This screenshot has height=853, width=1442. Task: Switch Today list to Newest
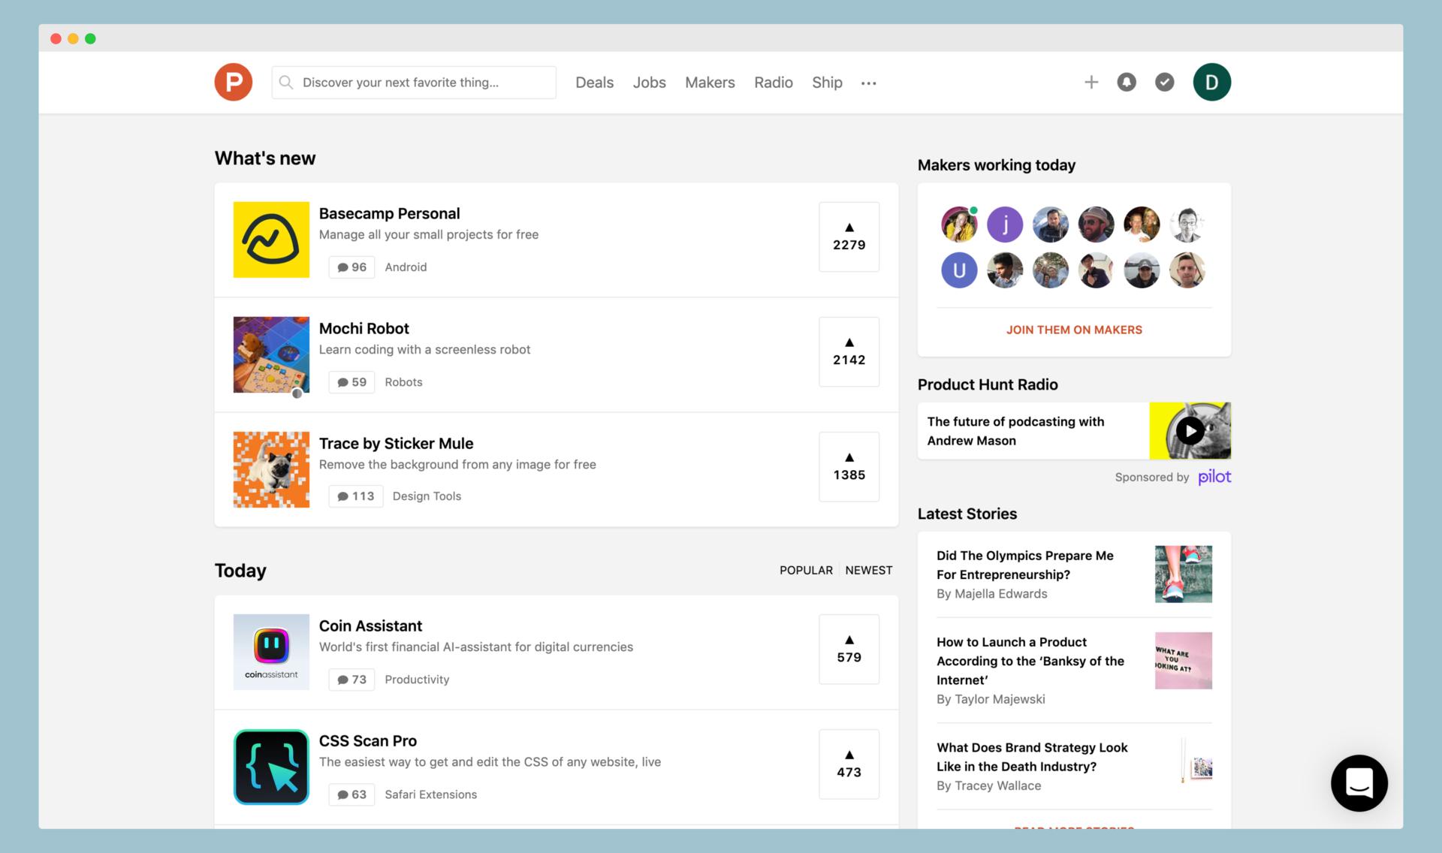pos(868,570)
